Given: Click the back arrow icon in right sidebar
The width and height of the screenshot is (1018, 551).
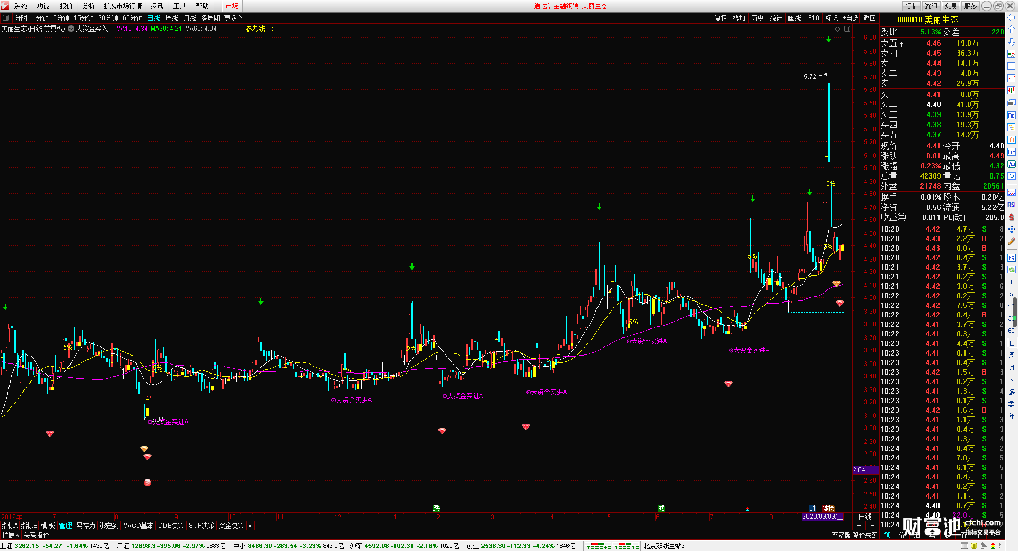Looking at the screenshot, I should 1011,17.
